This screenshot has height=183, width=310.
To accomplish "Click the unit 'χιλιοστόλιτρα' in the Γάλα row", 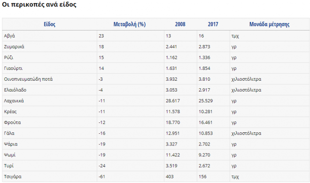I will coord(246,133).
